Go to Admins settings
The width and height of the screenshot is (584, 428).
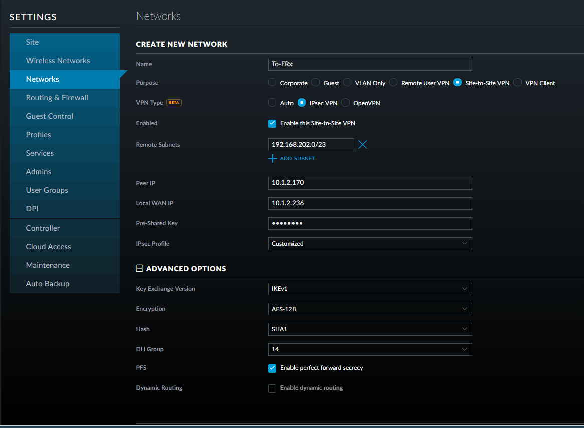click(65, 172)
